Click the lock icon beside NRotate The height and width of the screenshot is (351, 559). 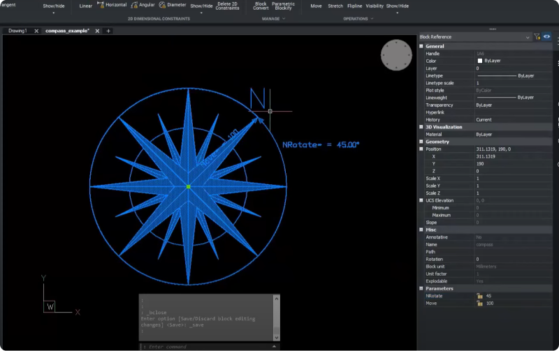point(480,296)
